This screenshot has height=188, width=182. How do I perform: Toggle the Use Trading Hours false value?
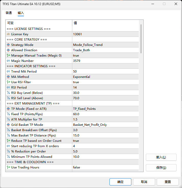[x=76, y=167]
